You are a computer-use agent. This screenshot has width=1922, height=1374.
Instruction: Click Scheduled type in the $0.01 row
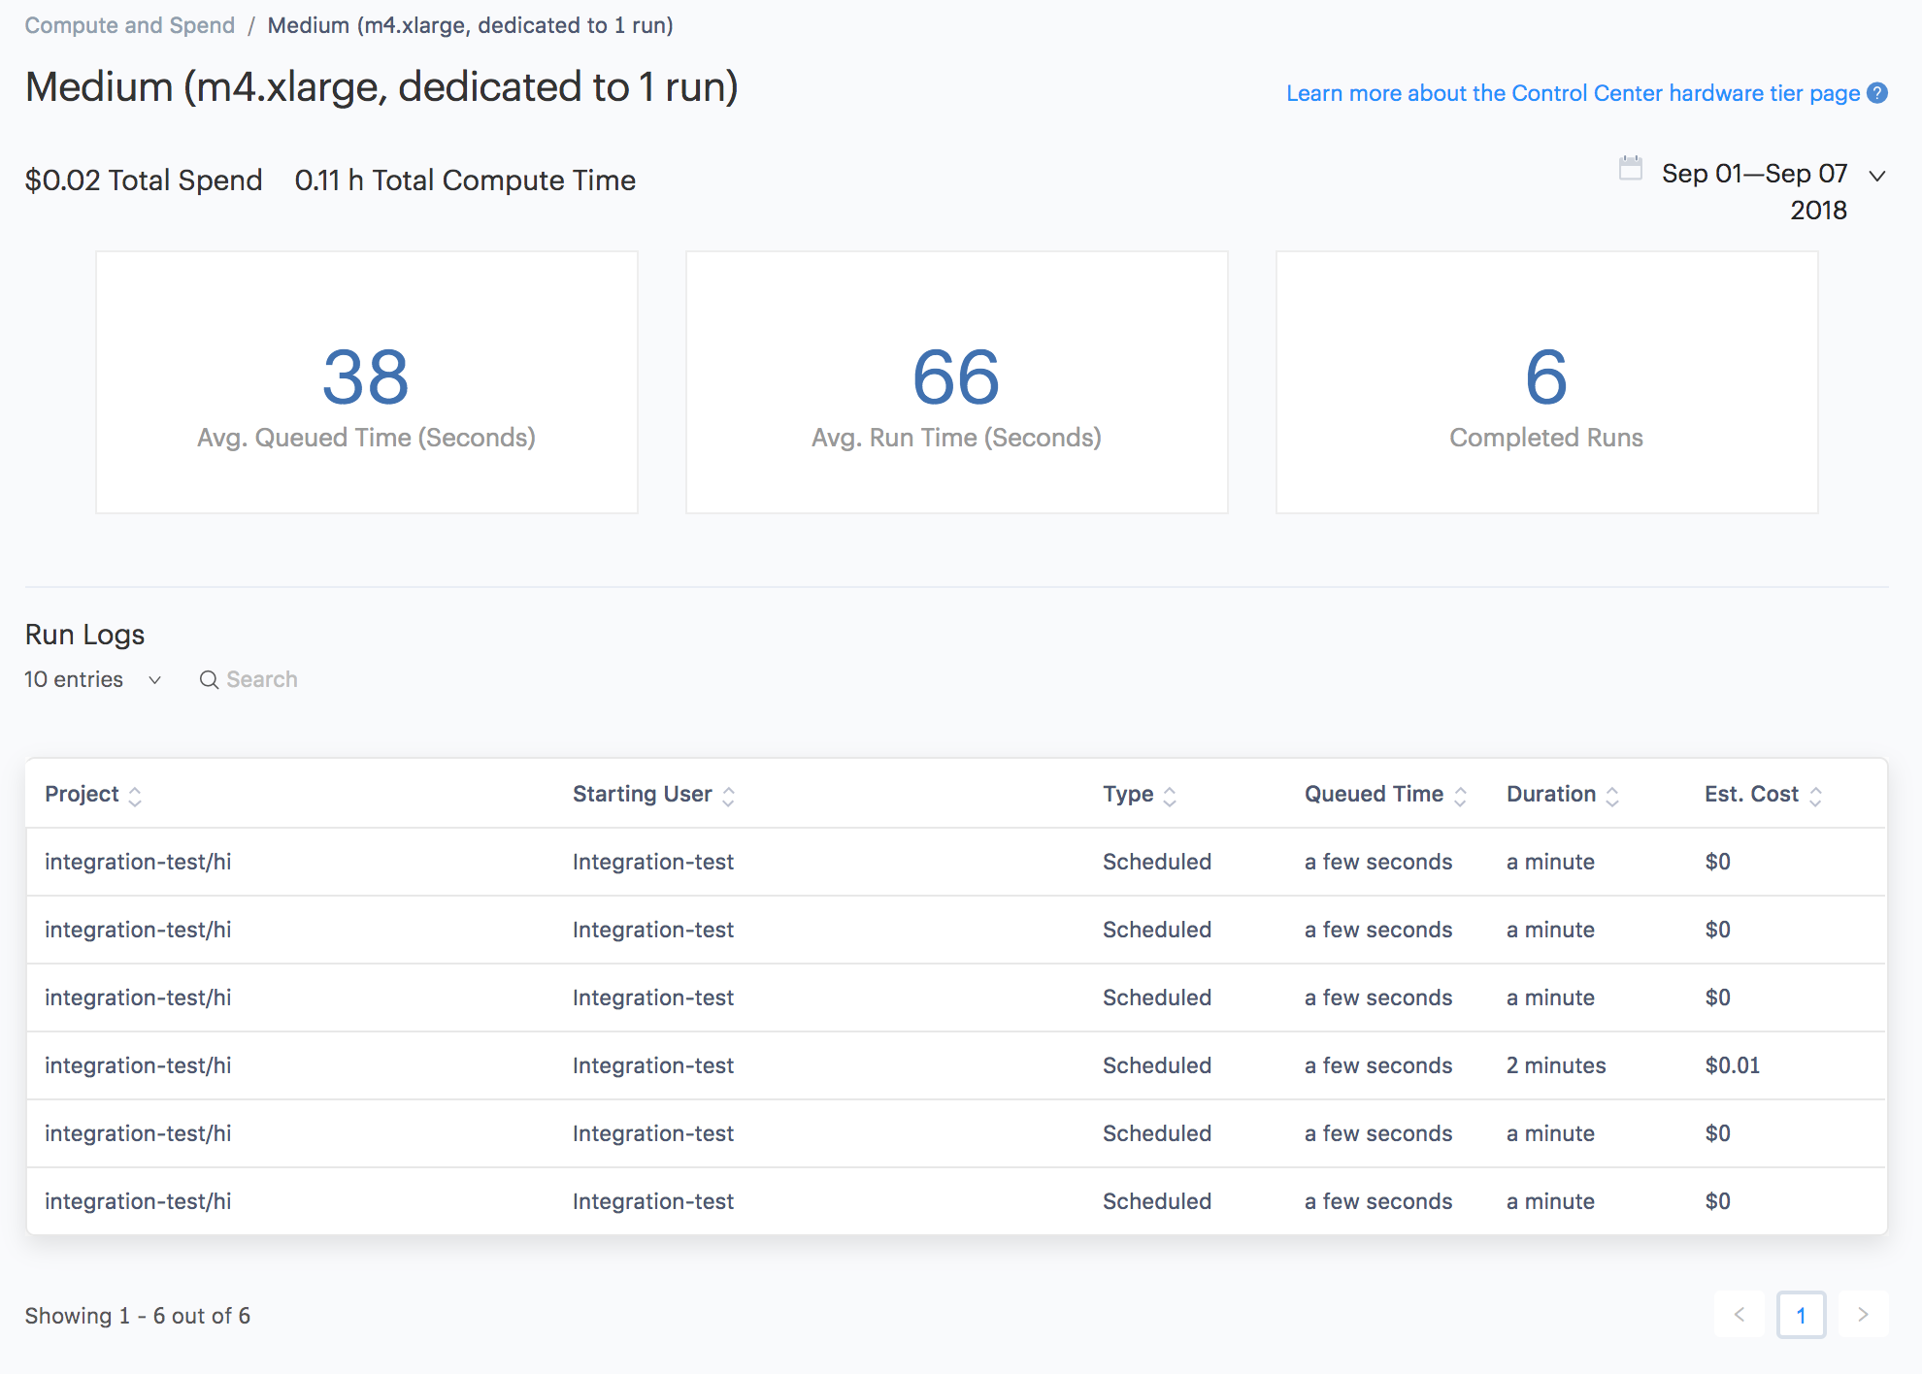tap(1157, 1065)
